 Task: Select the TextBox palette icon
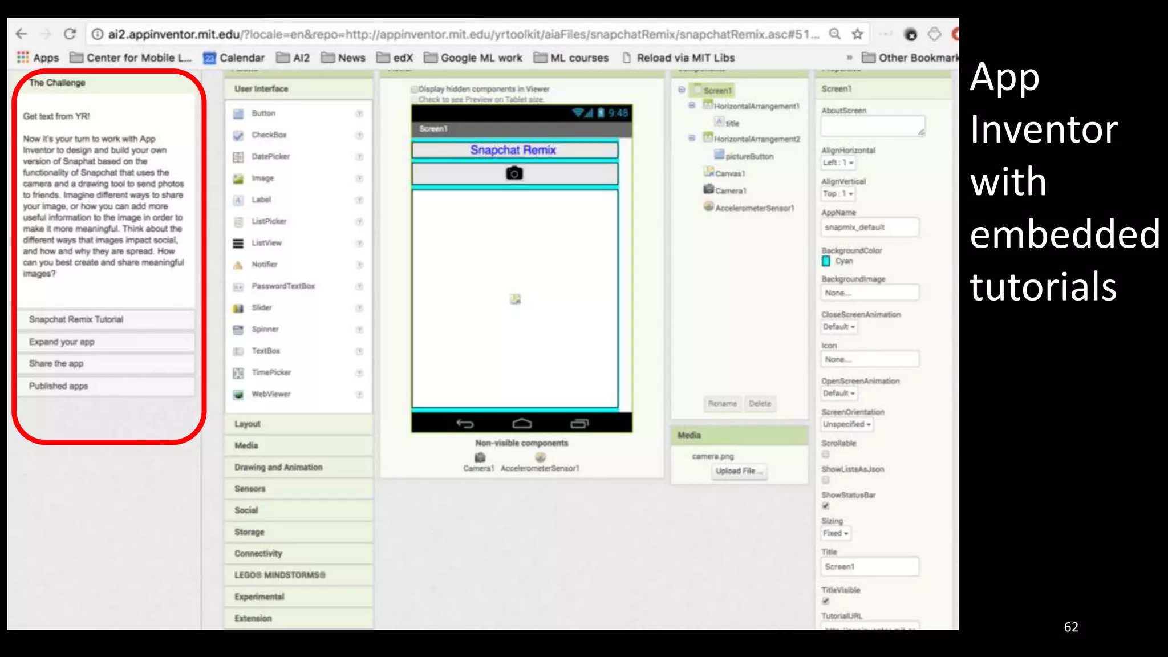click(238, 351)
